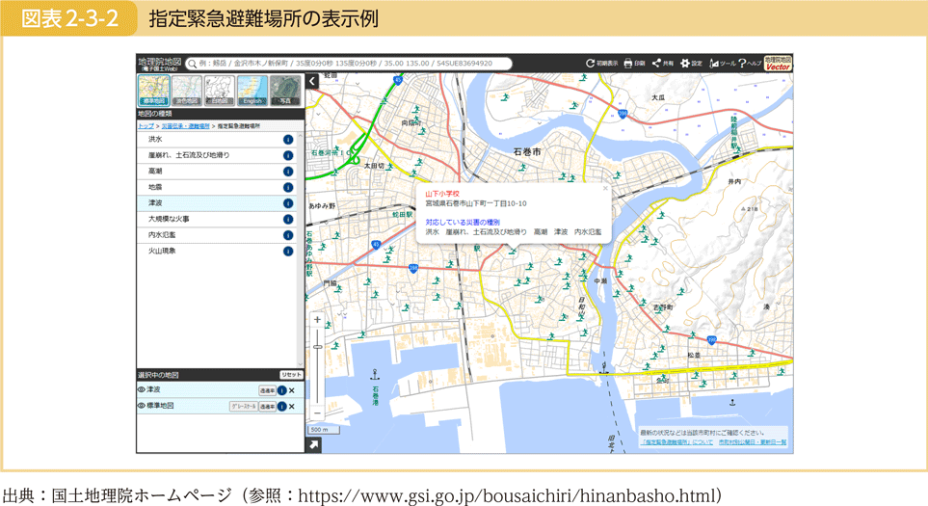Select the English base map thumbnail

click(252, 91)
